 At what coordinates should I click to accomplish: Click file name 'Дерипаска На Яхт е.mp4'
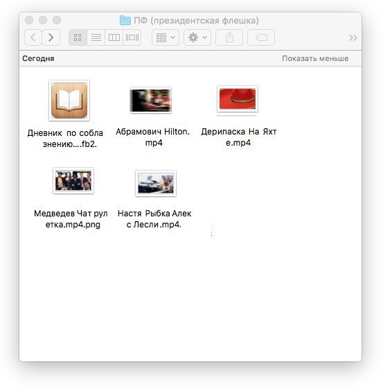coord(238,137)
